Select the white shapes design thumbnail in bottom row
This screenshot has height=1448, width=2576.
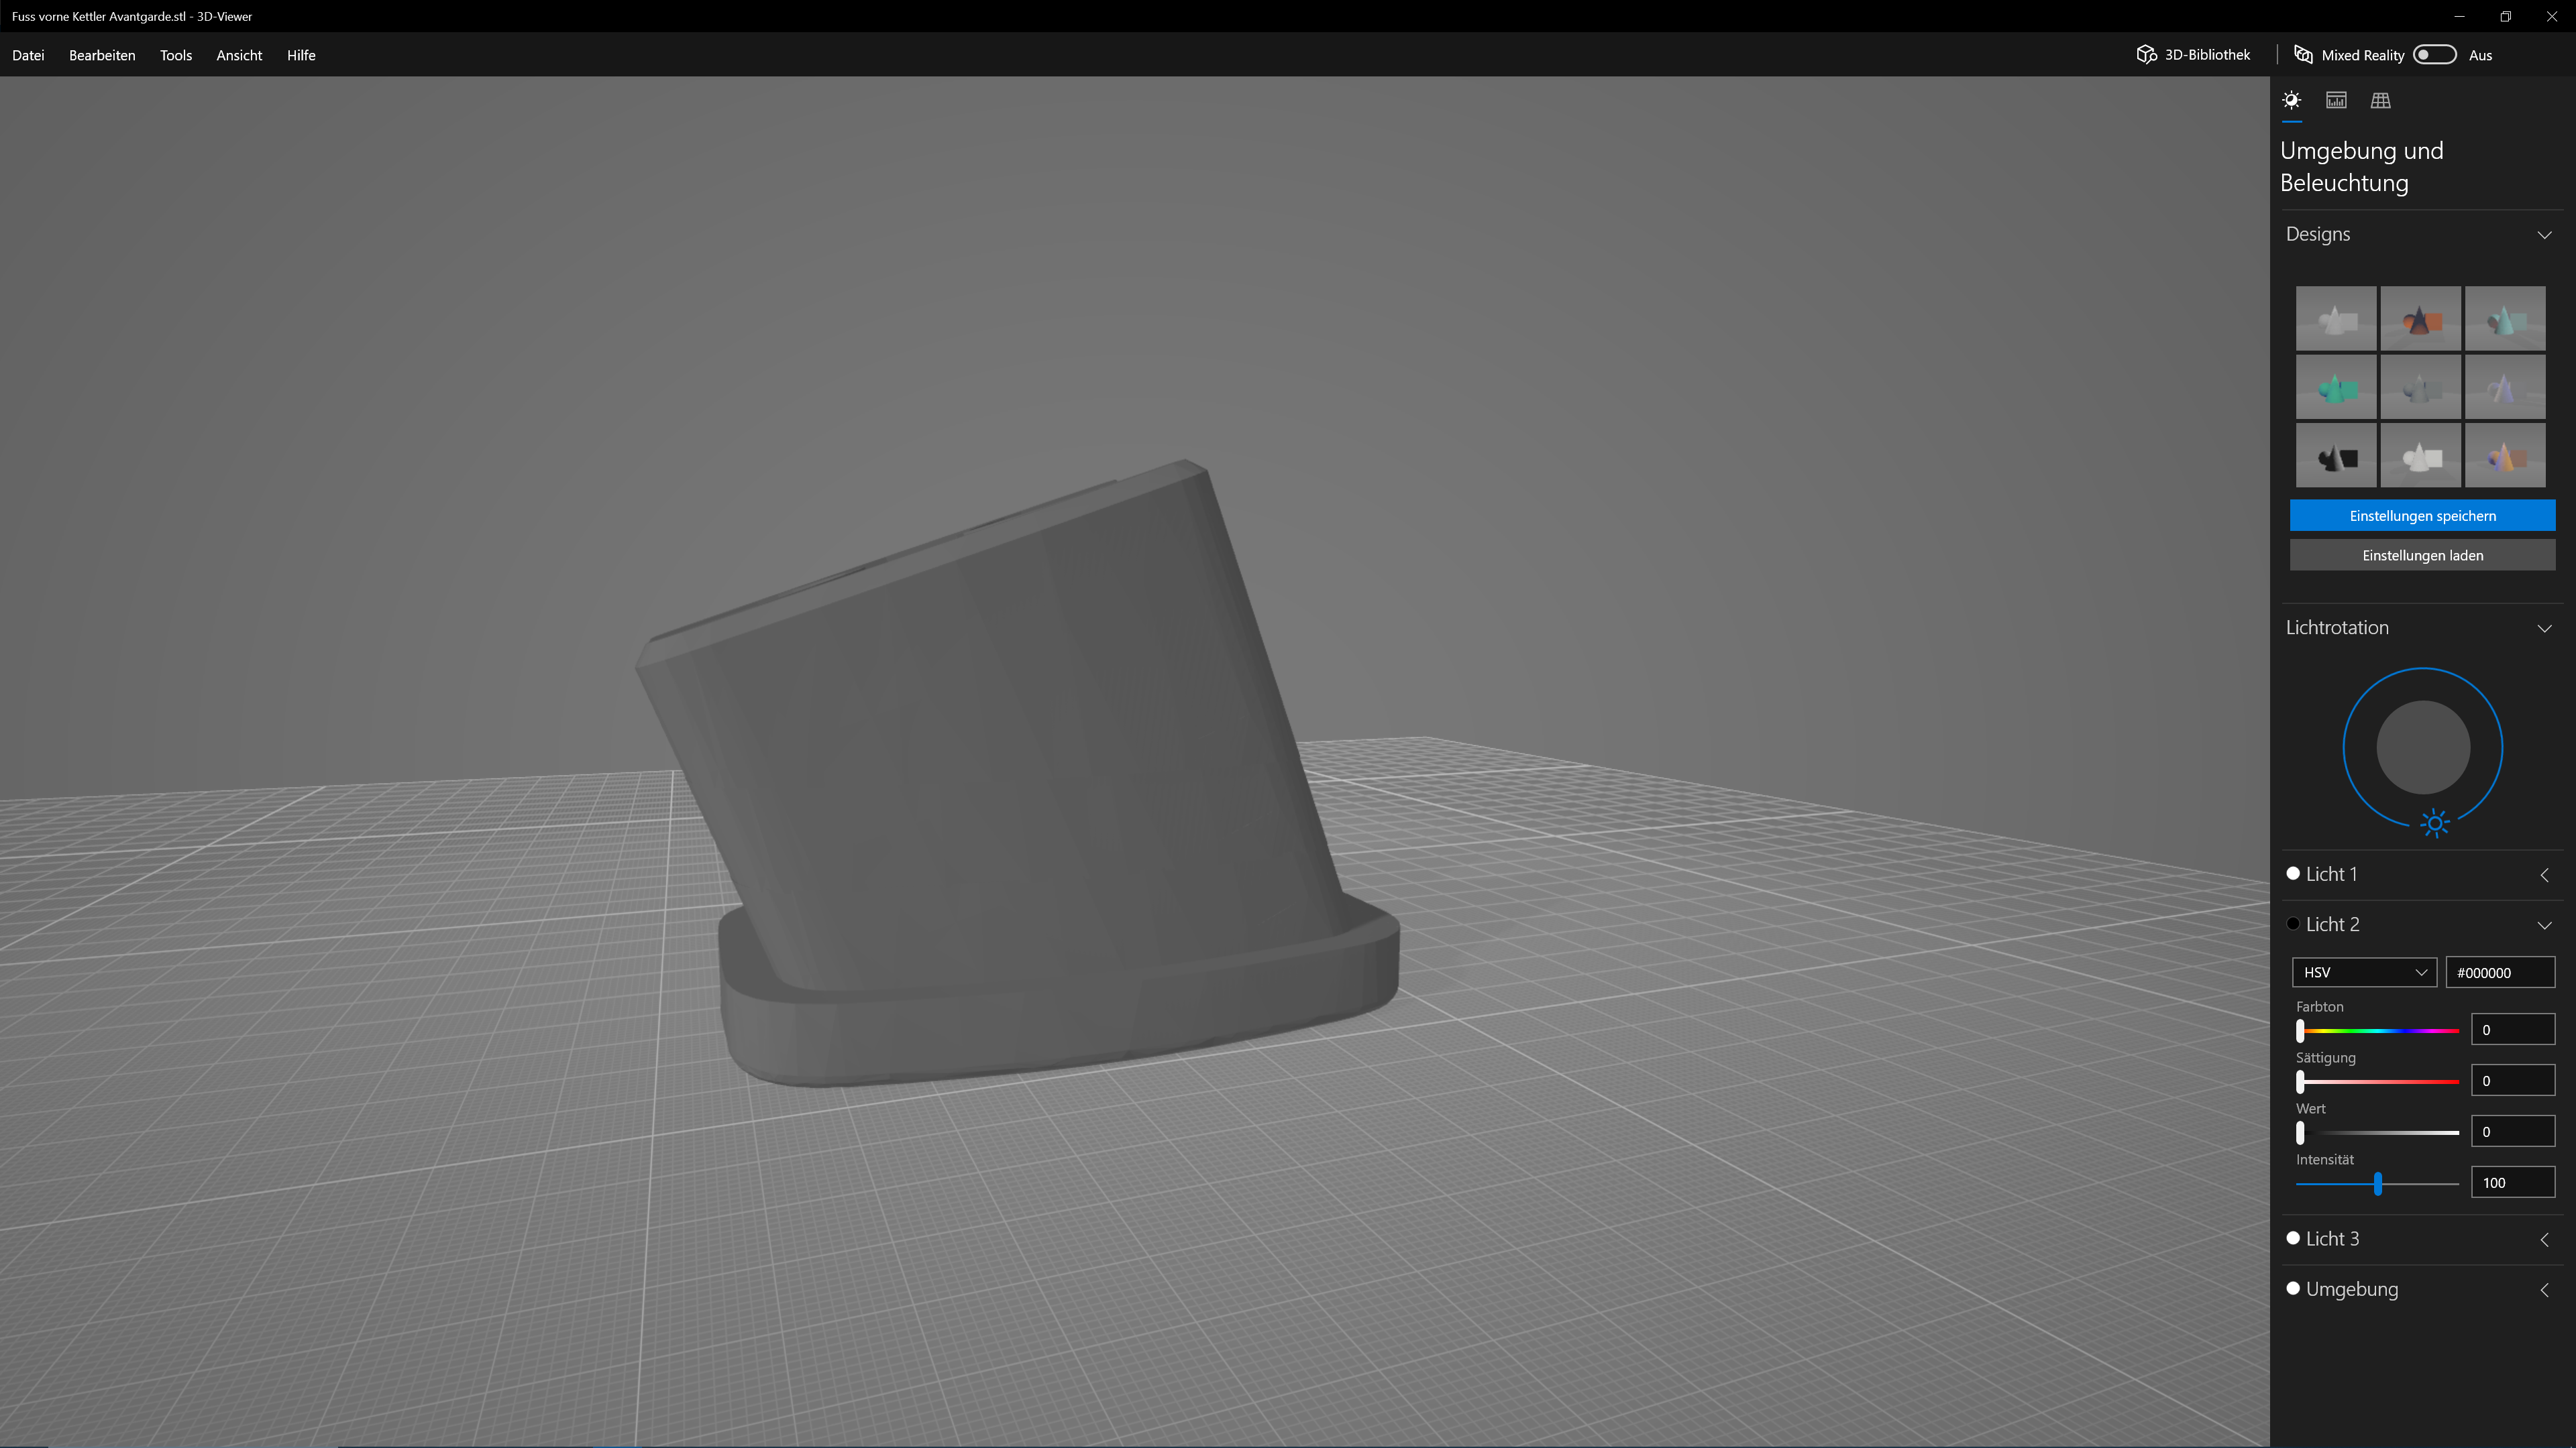pyautogui.click(x=2420, y=456)
